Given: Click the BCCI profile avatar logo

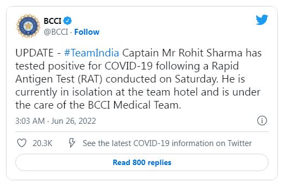Looking at the screenshot, I should point(28,26).
